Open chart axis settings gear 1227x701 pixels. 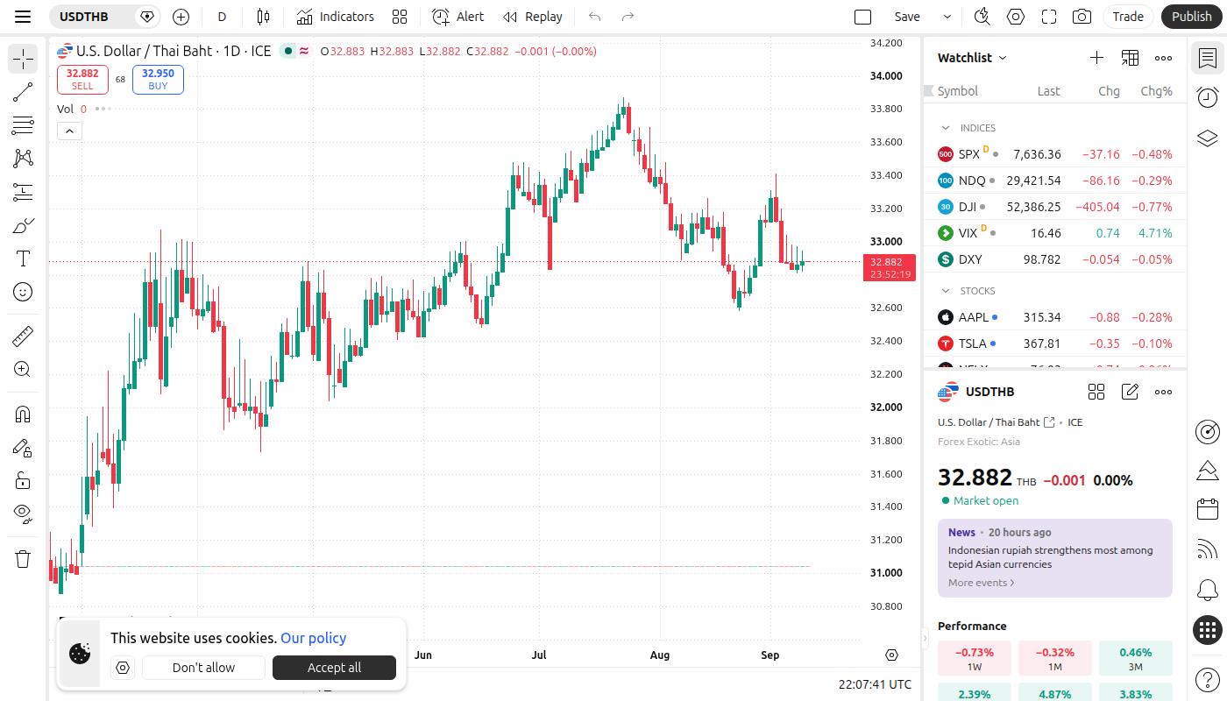click(892, 655)
